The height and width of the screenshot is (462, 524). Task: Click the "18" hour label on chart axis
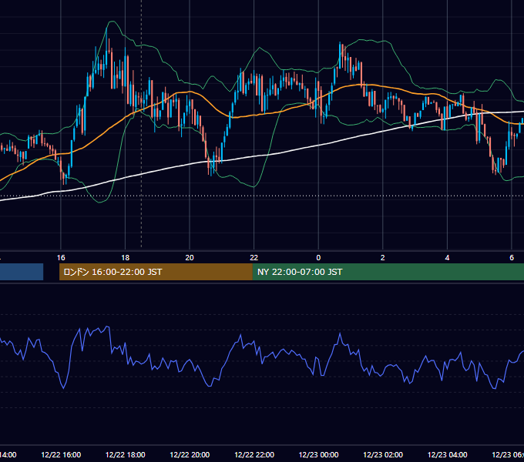[x=125, y=257]
